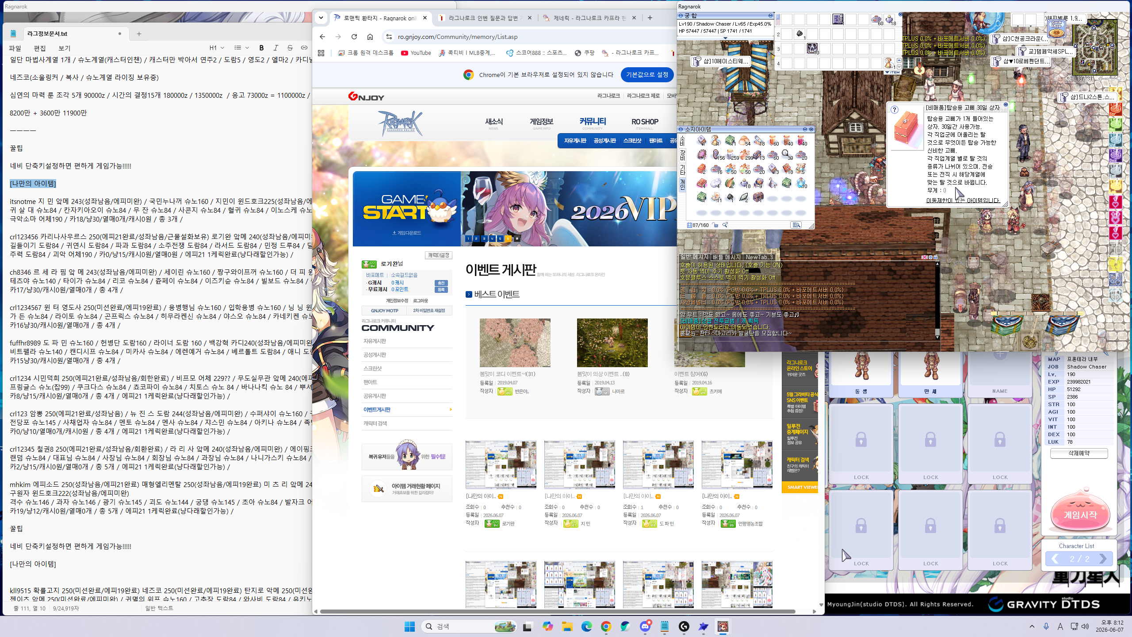Click chat scrollbar down arrow

click(937, 337)
